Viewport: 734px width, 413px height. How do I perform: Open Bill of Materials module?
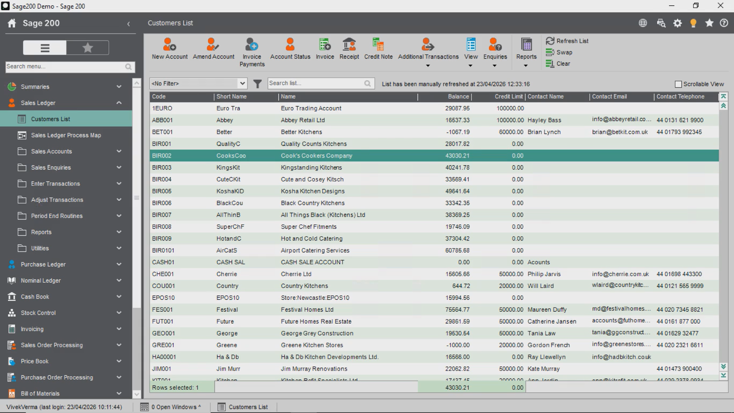66,393
